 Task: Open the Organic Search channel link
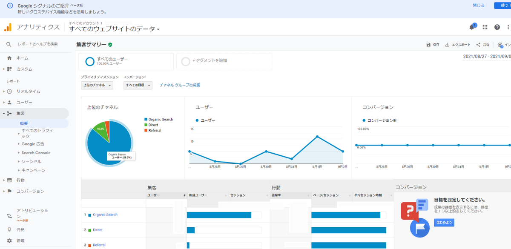[x=105, y=215]
